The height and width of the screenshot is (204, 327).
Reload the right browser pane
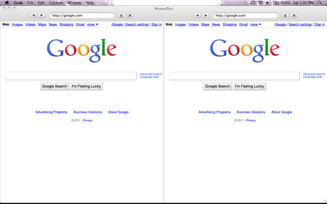point(285,16)
